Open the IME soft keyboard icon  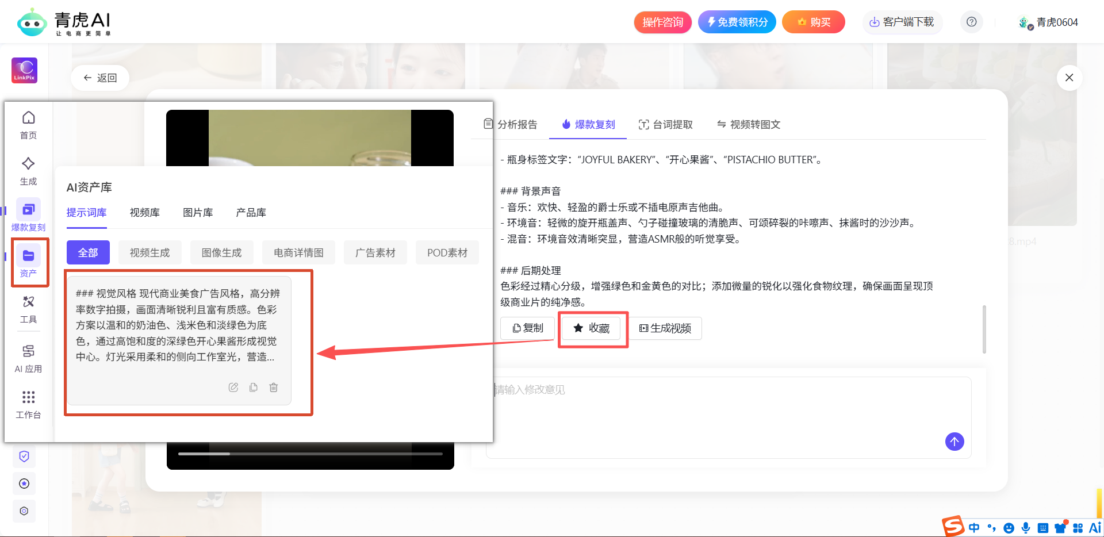point(1043,528)
